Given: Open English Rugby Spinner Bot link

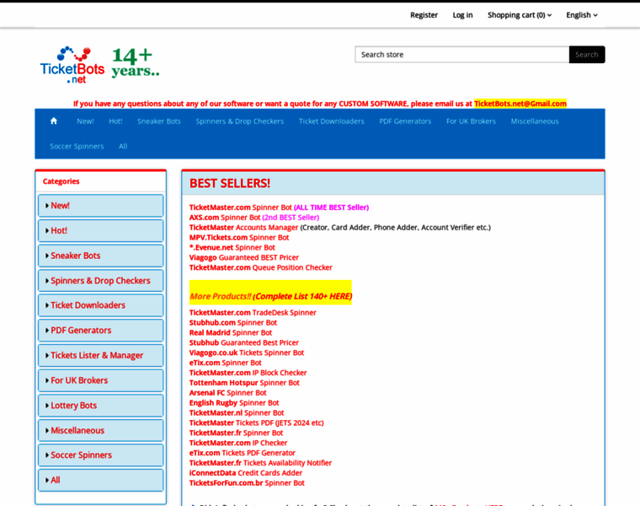Looking at the screenshot, I should (x=234, y=402).
